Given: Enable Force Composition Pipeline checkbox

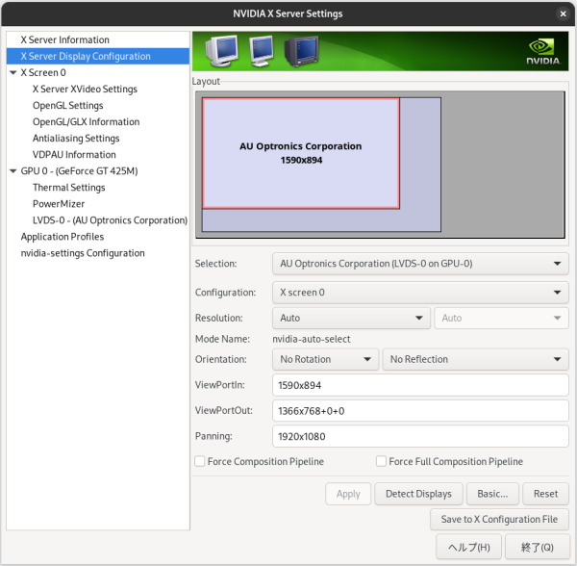Looking at the screenshot, I should click(199, 461).
